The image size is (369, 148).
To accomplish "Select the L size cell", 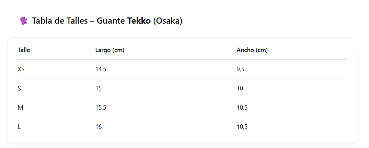I will (19, 127).
